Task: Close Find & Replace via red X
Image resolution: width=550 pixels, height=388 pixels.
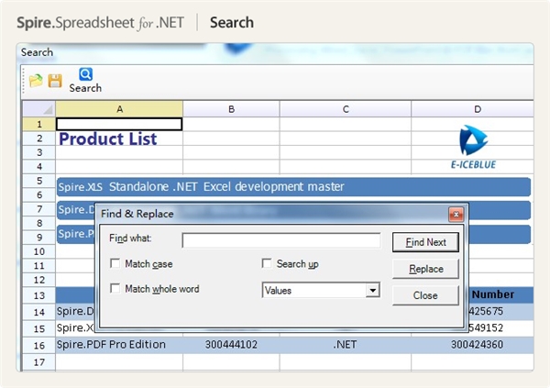Action: click(x=456, y=215)
